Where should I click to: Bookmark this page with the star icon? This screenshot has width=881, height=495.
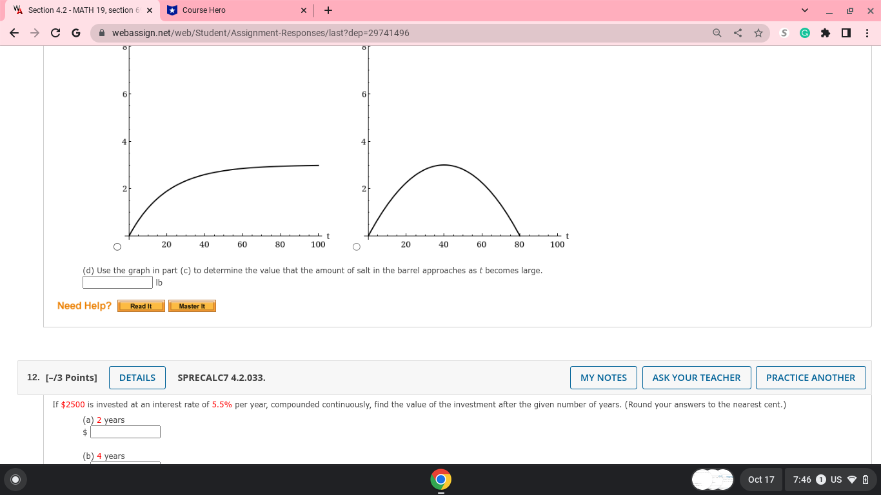758,32
